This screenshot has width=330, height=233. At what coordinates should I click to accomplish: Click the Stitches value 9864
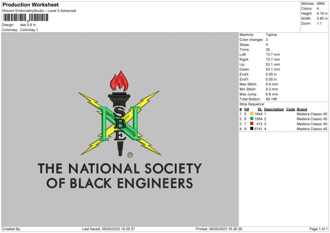321,4
